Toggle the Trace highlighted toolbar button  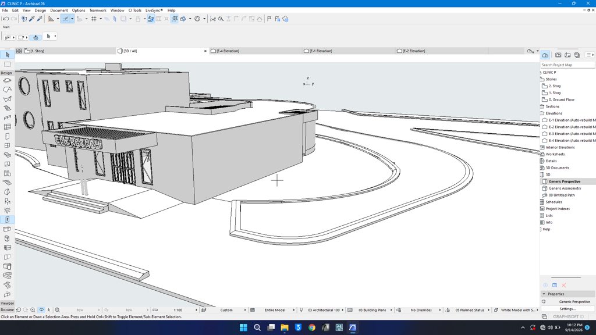click(x=151, y=19)
